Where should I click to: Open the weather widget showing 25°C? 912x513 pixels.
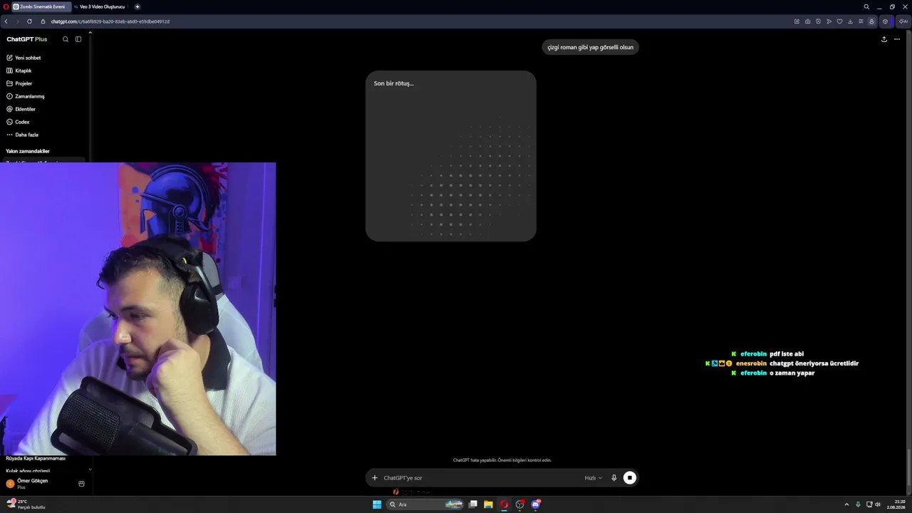point(26,504)
